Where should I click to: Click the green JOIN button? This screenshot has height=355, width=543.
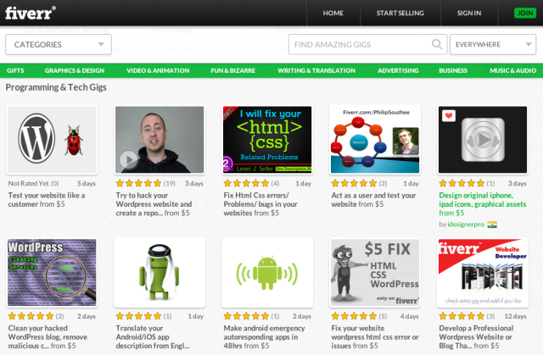pyautogui.click(x=525, y=14)
